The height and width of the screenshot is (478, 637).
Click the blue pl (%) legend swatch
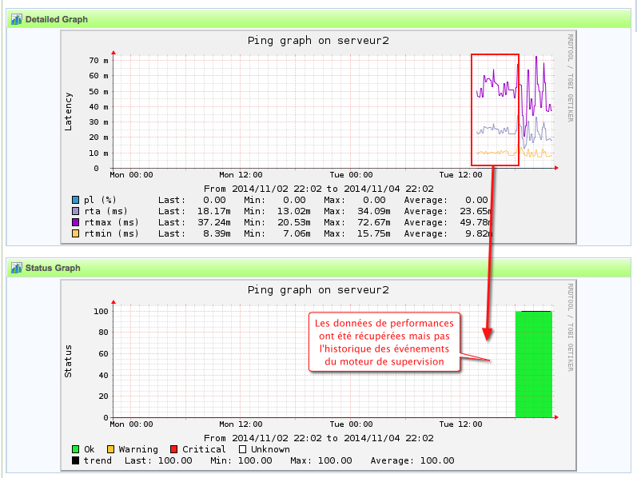(75, 200)
